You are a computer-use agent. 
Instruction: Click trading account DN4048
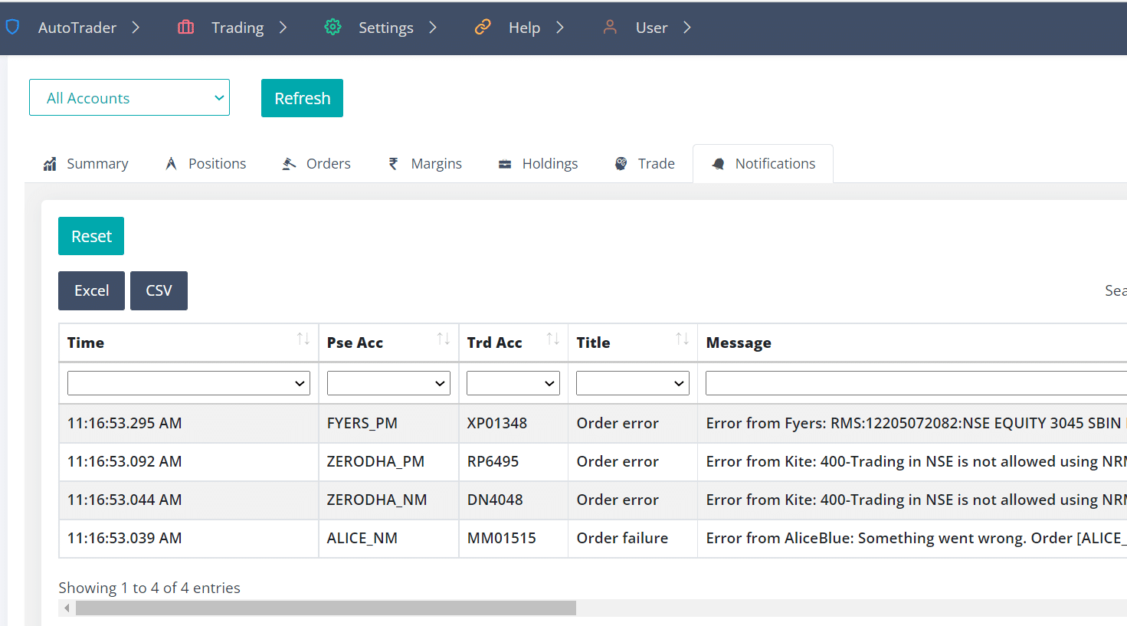click(495, 500)
